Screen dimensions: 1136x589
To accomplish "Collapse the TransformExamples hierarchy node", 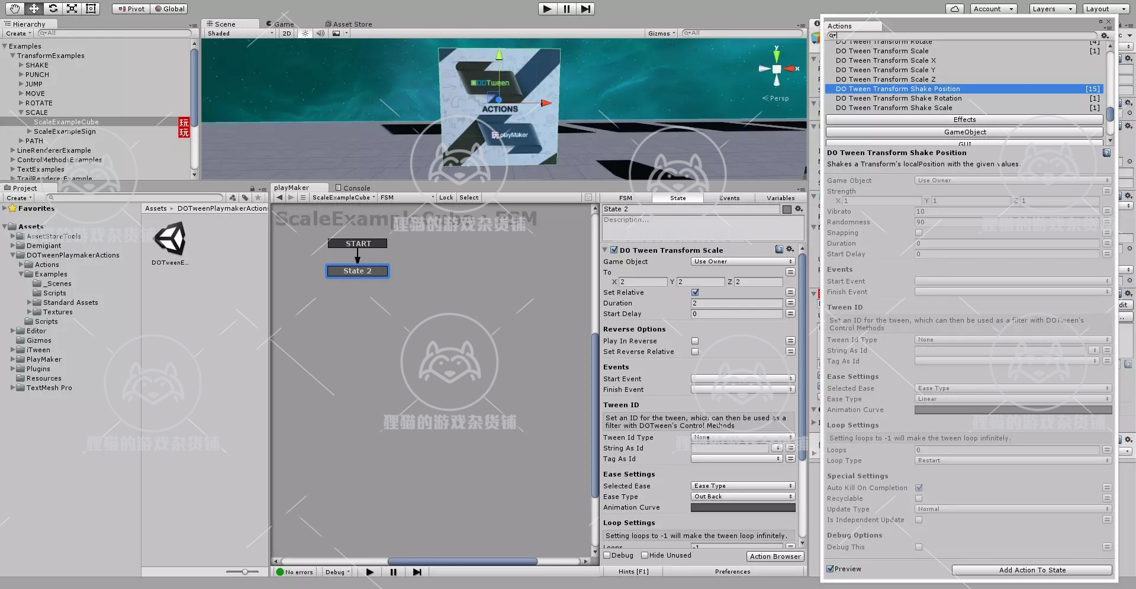I will click(13, 56).
